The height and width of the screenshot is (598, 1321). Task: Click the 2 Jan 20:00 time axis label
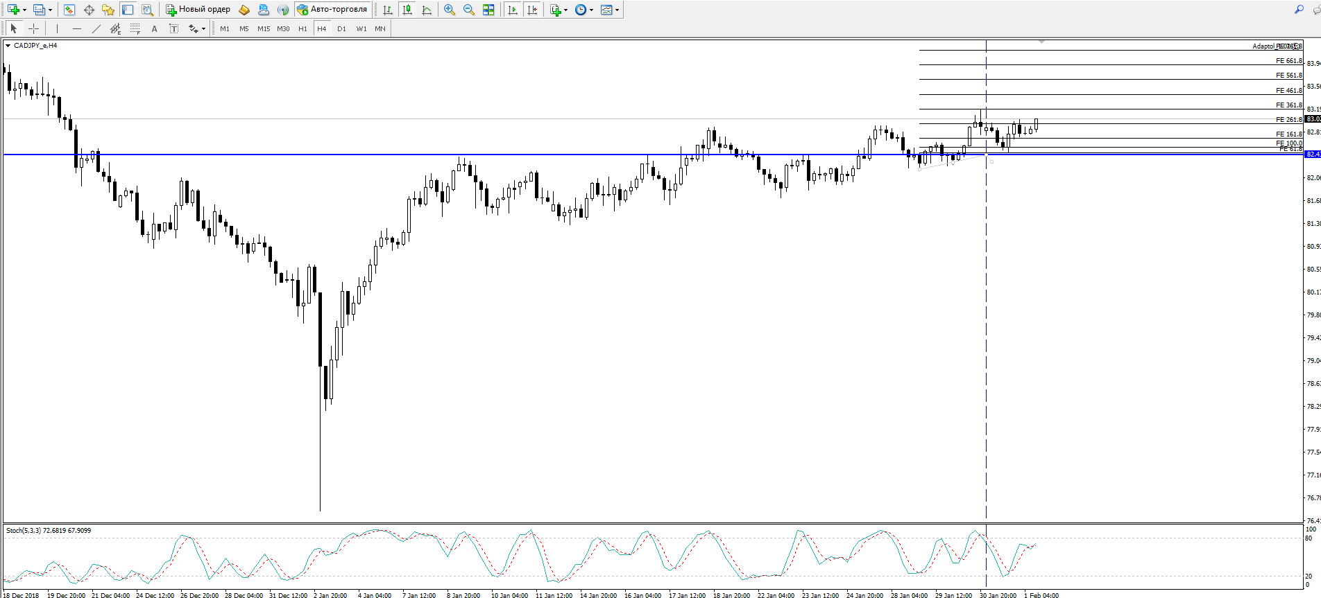coord(330,595)
